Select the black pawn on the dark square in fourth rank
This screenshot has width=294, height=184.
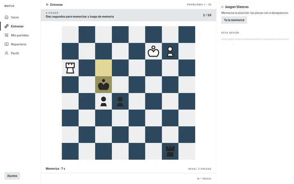tap(120, 101)
